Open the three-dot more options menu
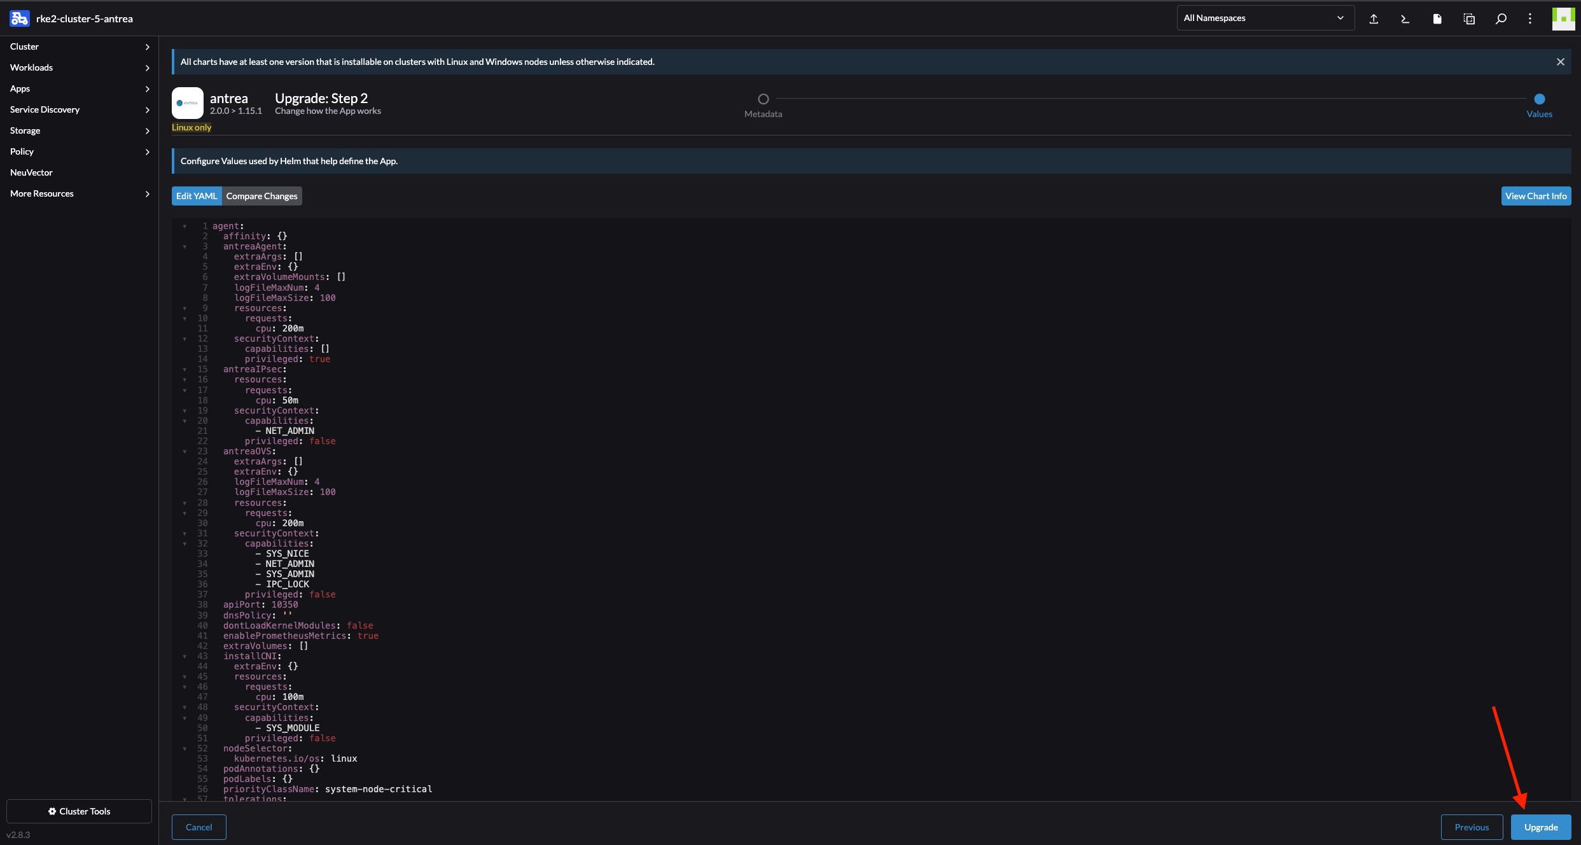This screenshot has width=1581, height=845. point(1530,18)
